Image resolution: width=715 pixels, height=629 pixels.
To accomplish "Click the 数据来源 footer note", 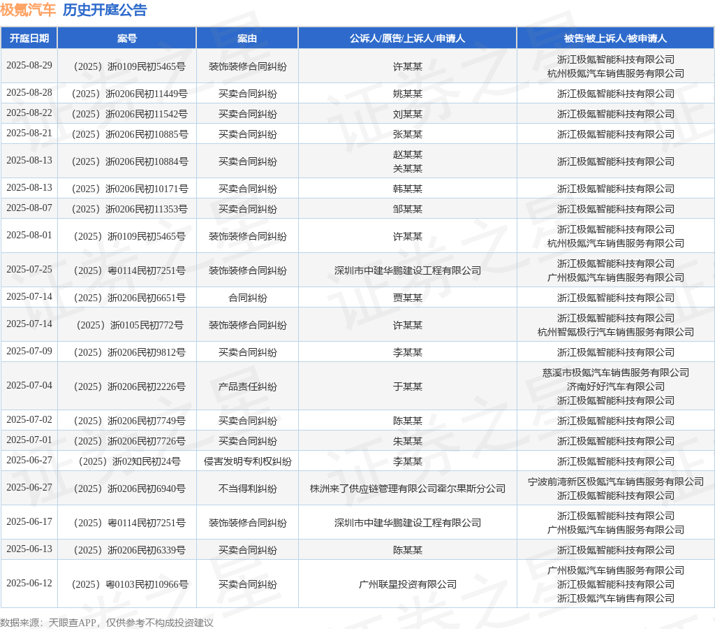I will coord(107,623).
